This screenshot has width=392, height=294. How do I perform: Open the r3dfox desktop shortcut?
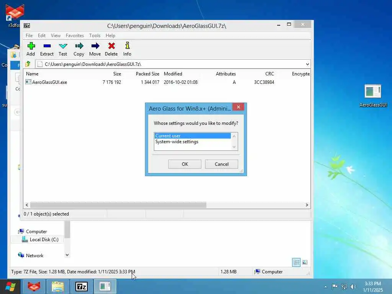click(x=15, y=15)
